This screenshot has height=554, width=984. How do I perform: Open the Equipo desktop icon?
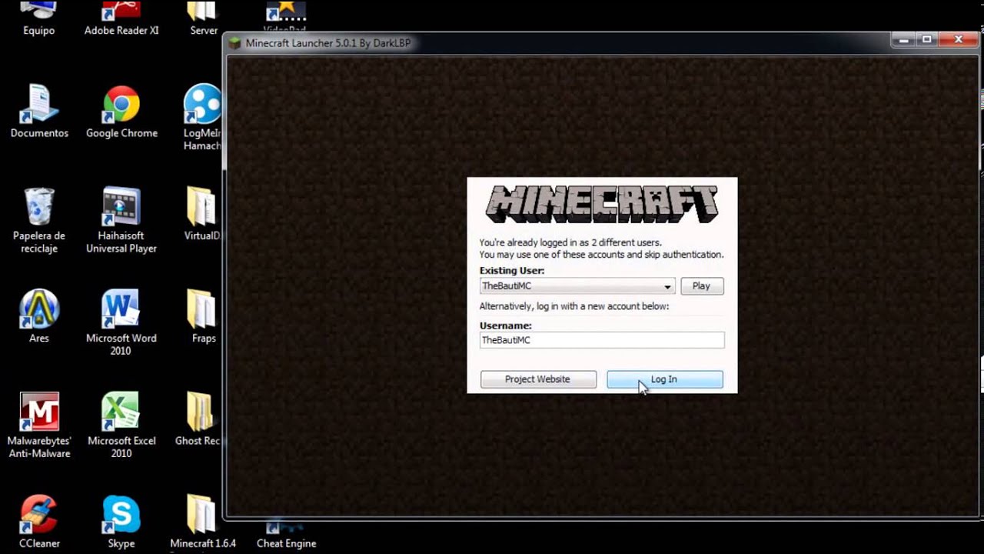point(38,18)
